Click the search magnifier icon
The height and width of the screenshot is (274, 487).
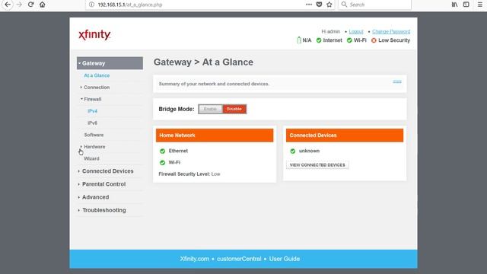pos(344,5)
